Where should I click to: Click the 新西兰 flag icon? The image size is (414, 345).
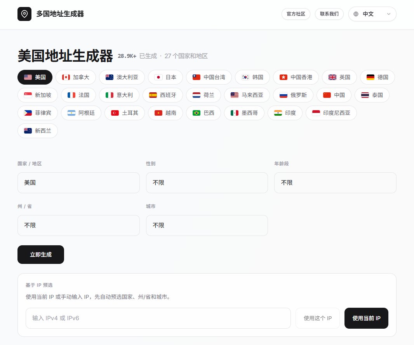pyautogui.click(x=28, y=131)
